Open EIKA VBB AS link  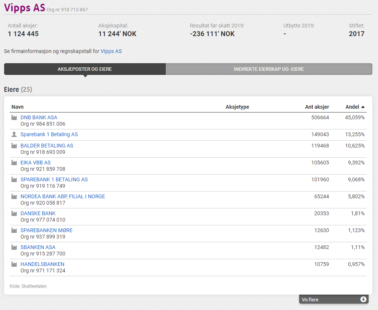coord(36,163)
